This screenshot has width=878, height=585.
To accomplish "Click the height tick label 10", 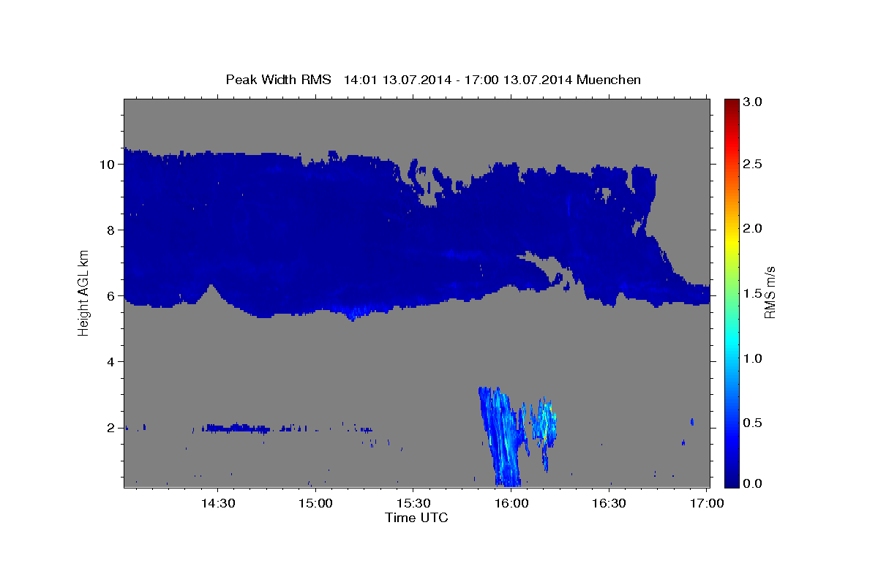I will coord(109,164).
